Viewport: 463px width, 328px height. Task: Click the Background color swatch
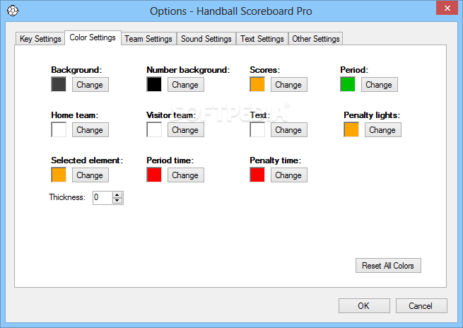click(59, 85)
